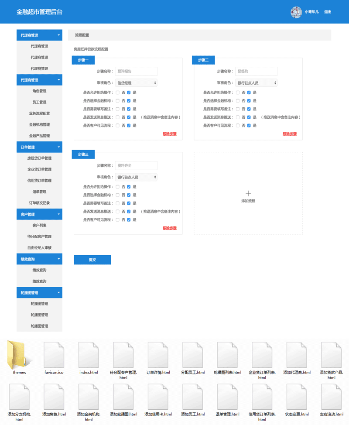349x425 pixels.
Task: Select the index.html file icon
Action: (x=89, y=355)
